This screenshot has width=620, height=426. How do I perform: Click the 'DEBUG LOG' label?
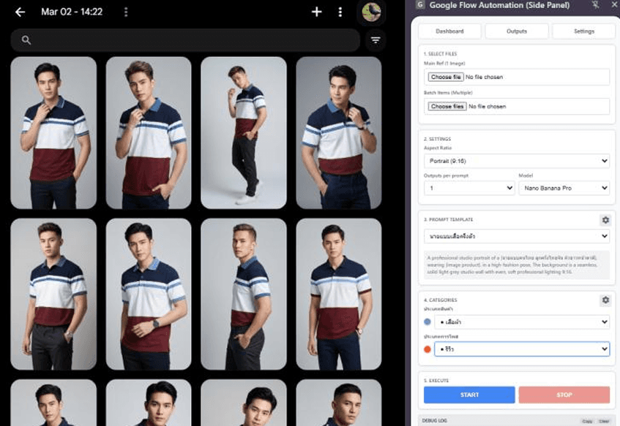click(434, 421)
